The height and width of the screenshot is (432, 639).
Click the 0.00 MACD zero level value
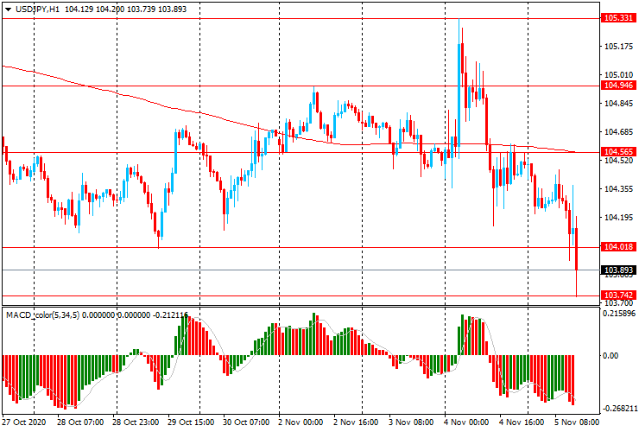pos(611,355)
